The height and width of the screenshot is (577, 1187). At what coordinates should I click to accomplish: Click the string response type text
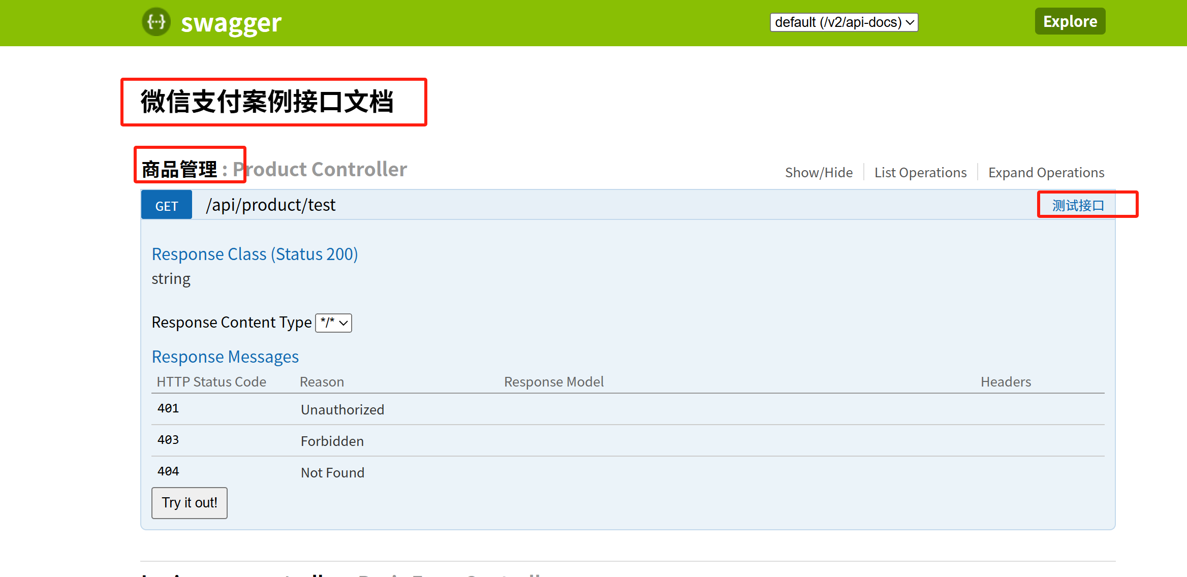[171, 279]
